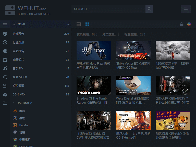Open the CG & VFX category
196x147 pixels.
pyautogui.click(x=41, y=94)
